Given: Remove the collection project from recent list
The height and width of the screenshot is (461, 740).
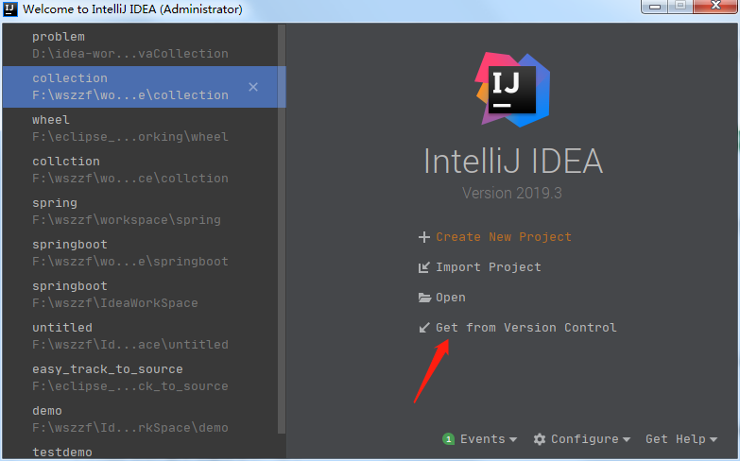Looking at the screenshot, I should [x=252, y=87].
